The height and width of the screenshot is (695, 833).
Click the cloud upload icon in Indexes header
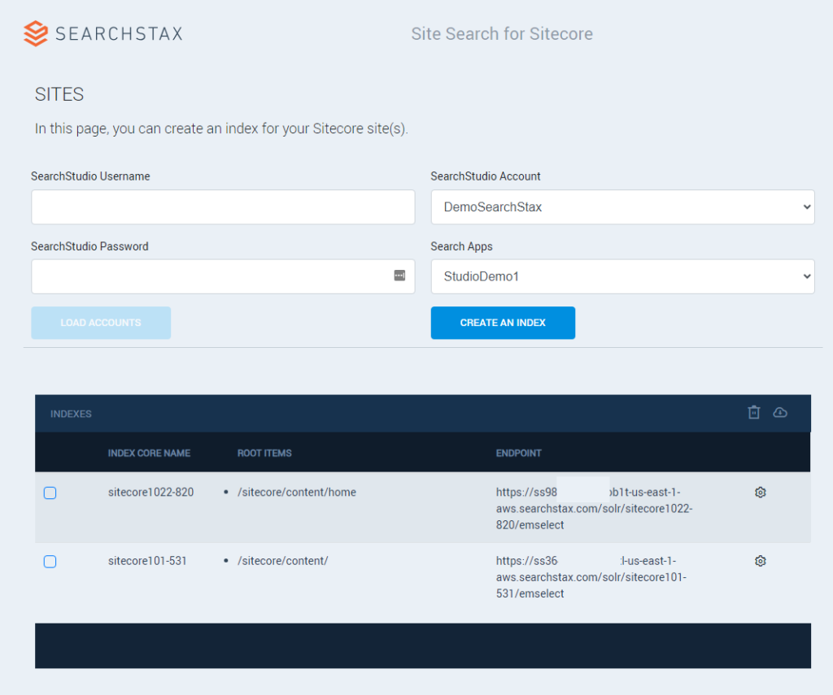780,413
